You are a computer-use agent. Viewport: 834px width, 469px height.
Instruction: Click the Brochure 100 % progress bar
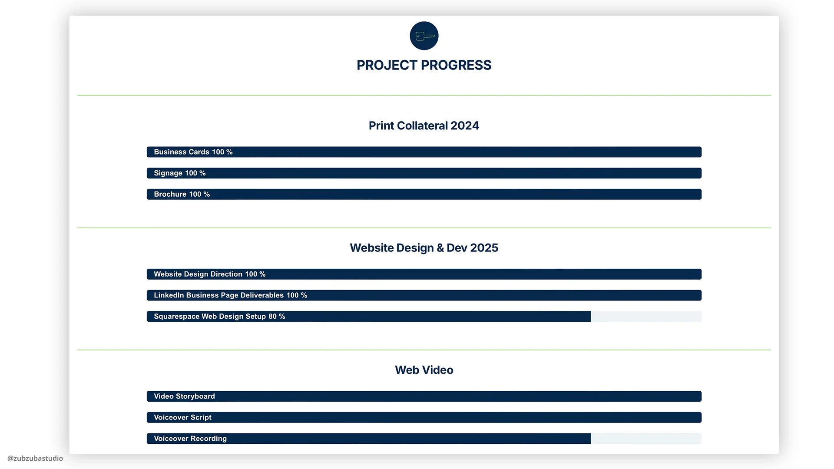click(424, 194)
